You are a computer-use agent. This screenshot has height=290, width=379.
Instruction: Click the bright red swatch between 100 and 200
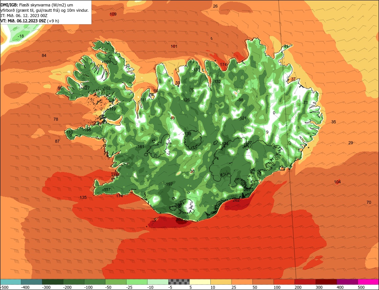[x=284, y=282]
